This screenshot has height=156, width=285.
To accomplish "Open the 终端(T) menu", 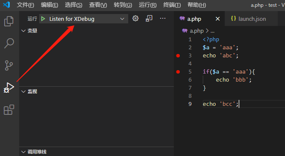I will point(172,5).
